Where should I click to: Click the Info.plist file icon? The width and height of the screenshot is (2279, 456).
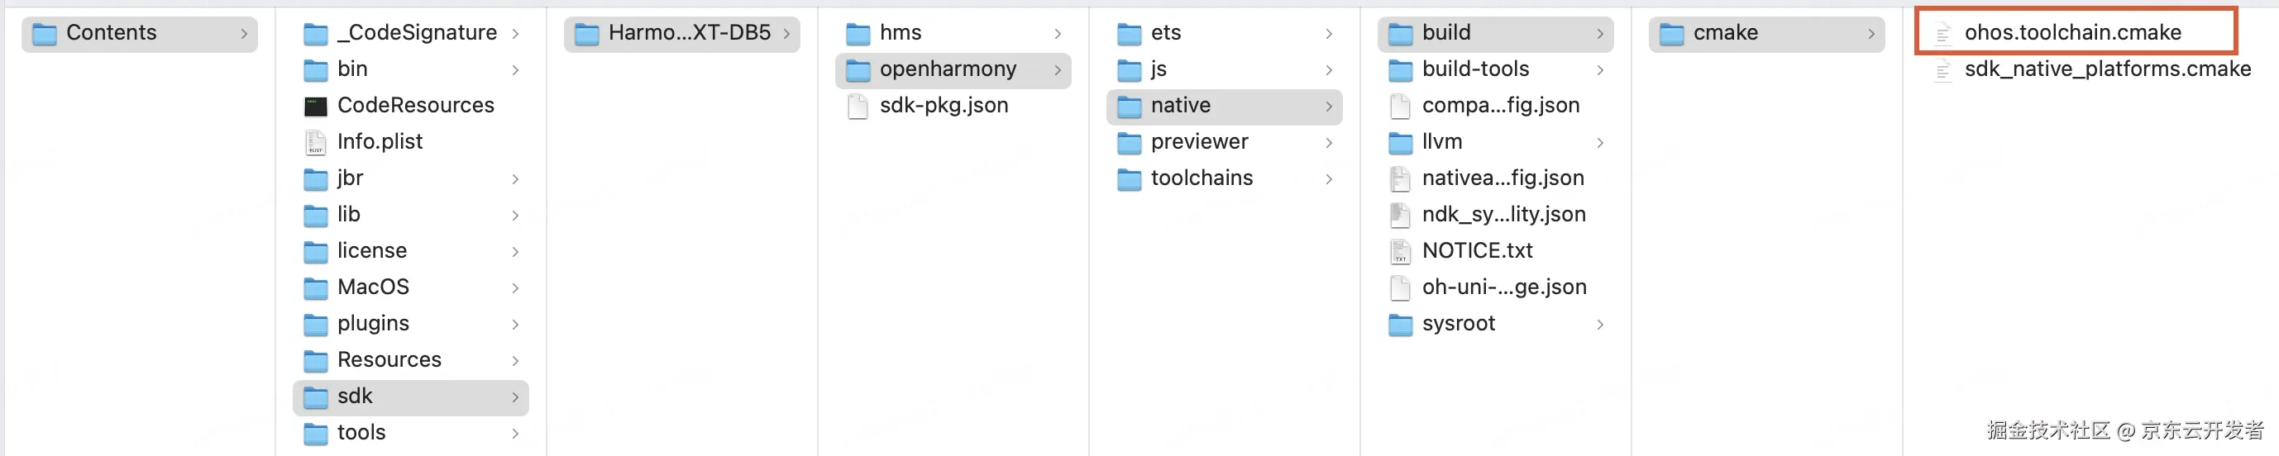click(315, 142)
